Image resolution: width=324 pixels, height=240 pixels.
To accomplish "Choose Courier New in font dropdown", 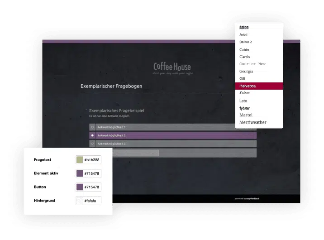I will click(252, 64).
